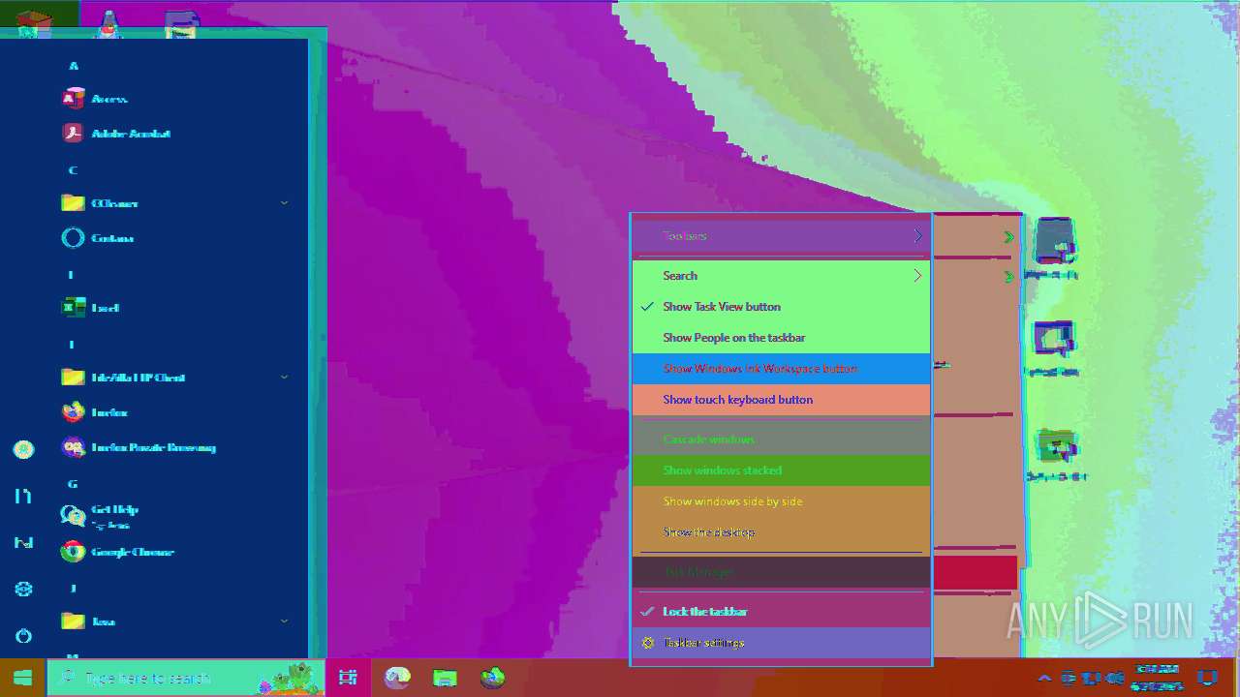Click the Windows Start button
Viewport: 1240px width, 697px height.
coord(23,678)
